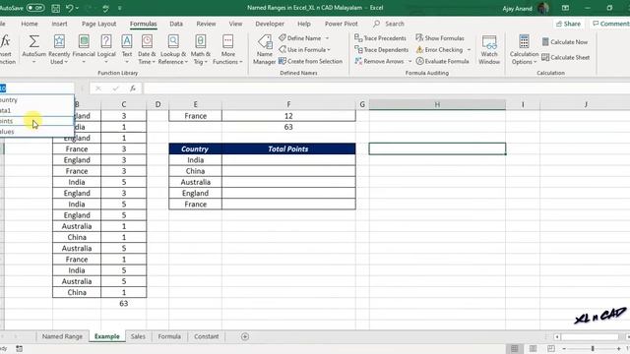Open the Developer ribbon tab

270,24
